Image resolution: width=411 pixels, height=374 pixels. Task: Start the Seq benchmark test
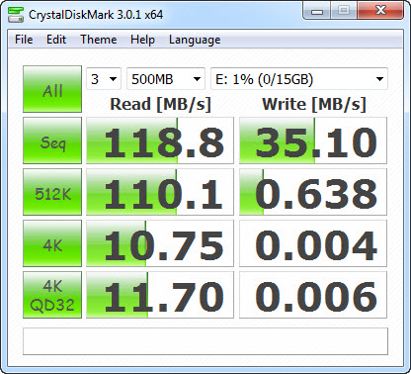(x=52, y=140)
